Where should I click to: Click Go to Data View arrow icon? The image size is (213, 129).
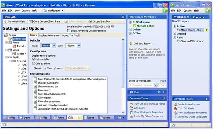(x=5, y=21)
